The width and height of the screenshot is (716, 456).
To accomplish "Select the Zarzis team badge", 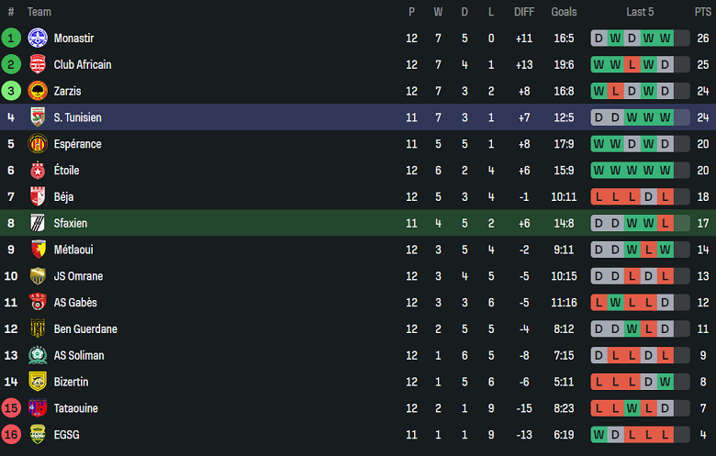I will [x=38, y=91].
